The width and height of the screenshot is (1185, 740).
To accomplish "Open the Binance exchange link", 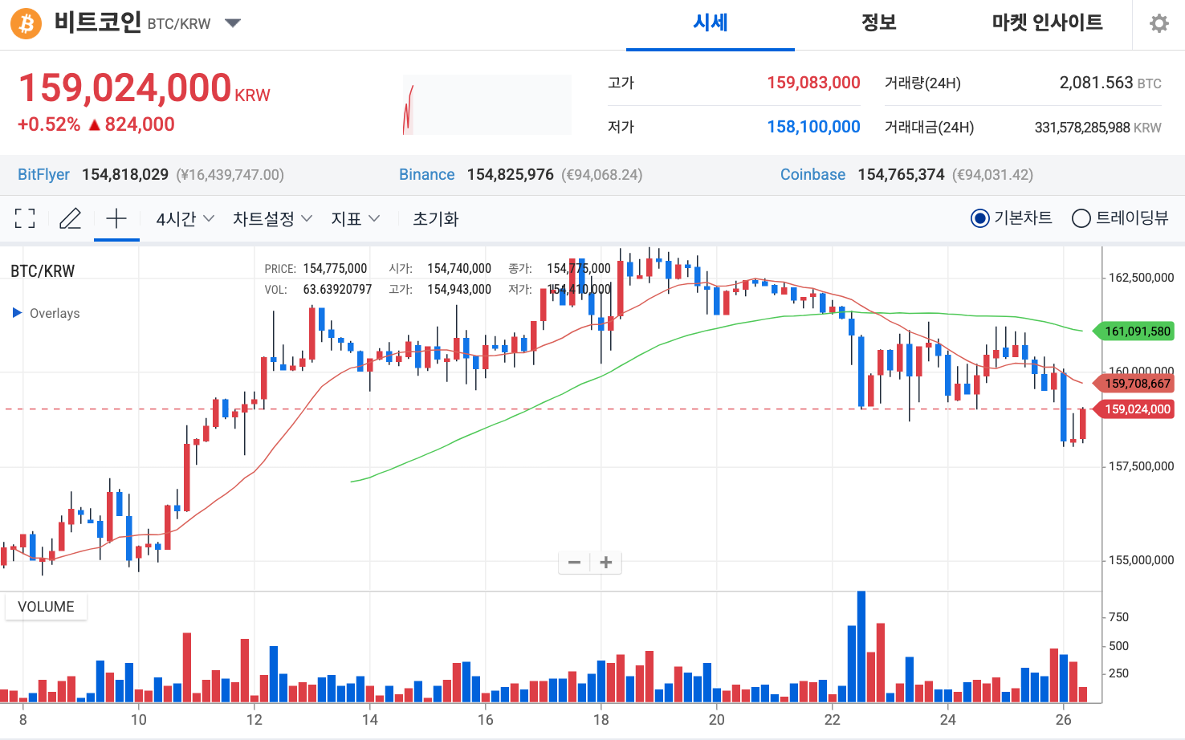I will coord(426,174).
